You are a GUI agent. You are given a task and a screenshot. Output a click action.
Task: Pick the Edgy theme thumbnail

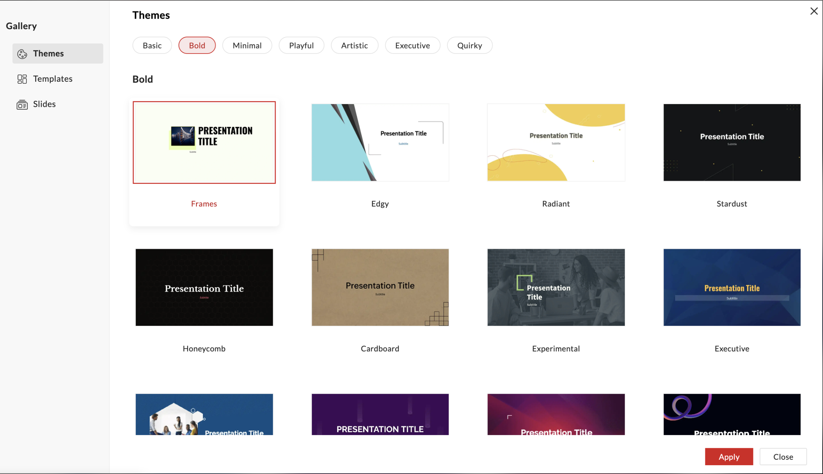pyautogui.click(x=380, y=142)
